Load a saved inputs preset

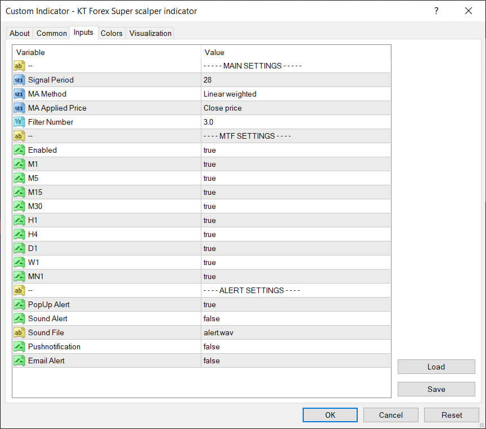436,367
